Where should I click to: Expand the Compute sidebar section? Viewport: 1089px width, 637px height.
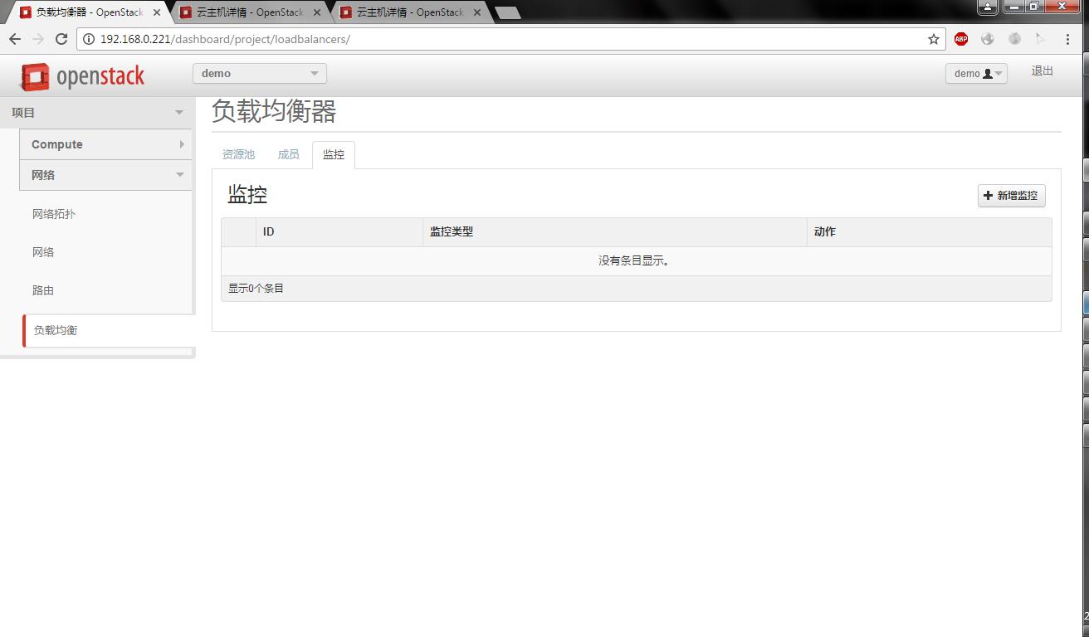pos(106,144)
